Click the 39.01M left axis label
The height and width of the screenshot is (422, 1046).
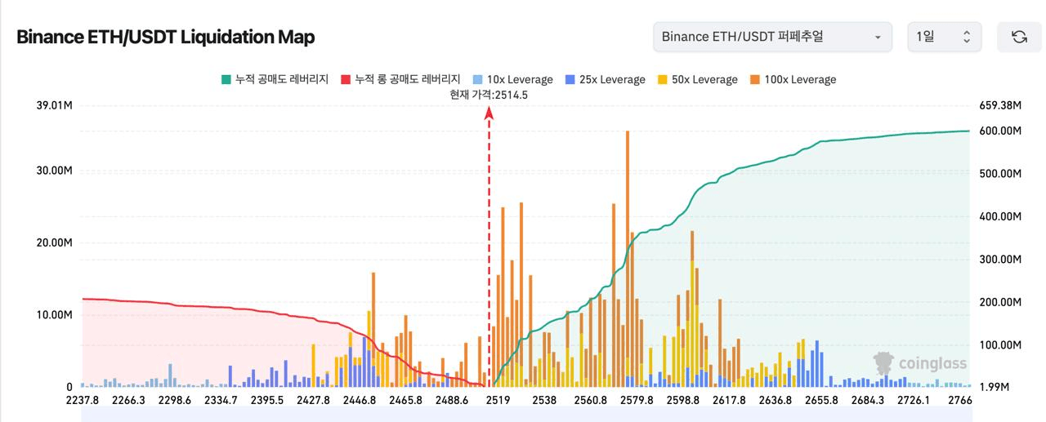(x=53, y=105)
